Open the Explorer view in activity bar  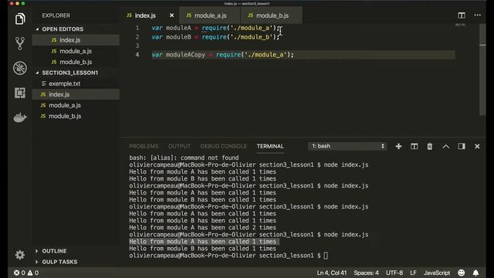pos(20,19)
